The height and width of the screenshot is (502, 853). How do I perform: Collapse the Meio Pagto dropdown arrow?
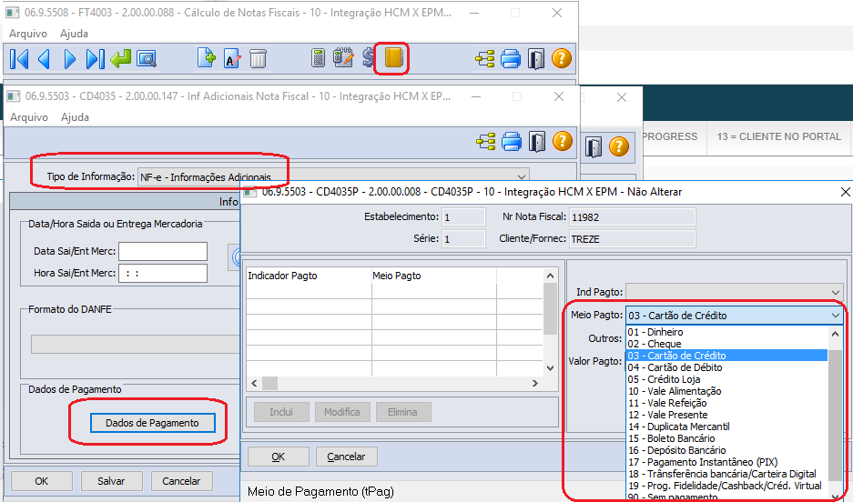click(x=835, y=316)
